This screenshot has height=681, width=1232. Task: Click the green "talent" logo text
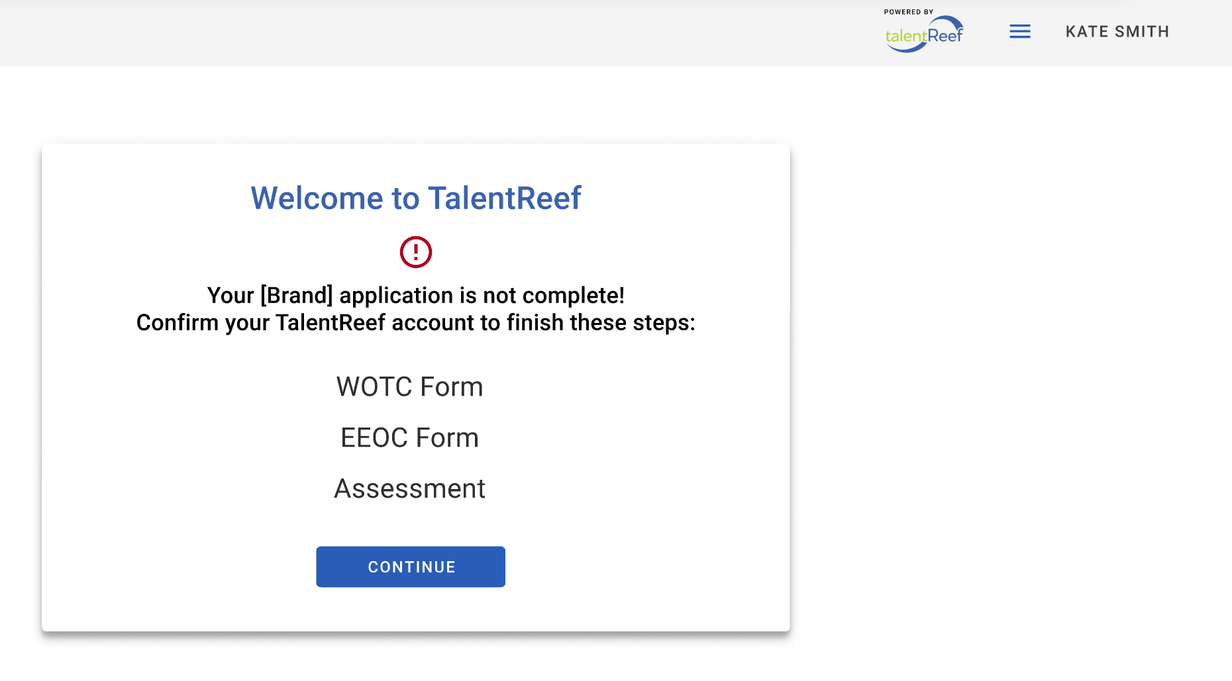(905, 36)
